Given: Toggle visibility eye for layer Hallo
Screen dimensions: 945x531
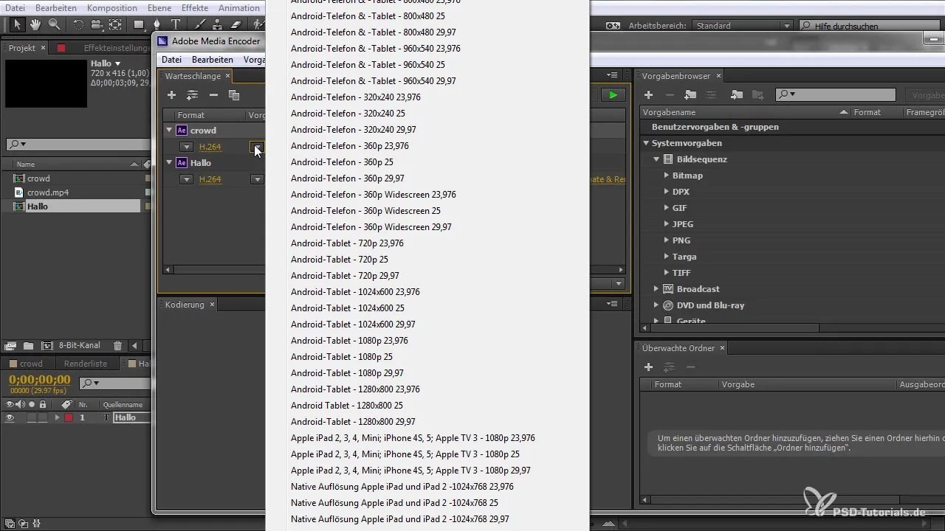Looking at the screenshot, I should pyautogui.click(x=10, y=417).
